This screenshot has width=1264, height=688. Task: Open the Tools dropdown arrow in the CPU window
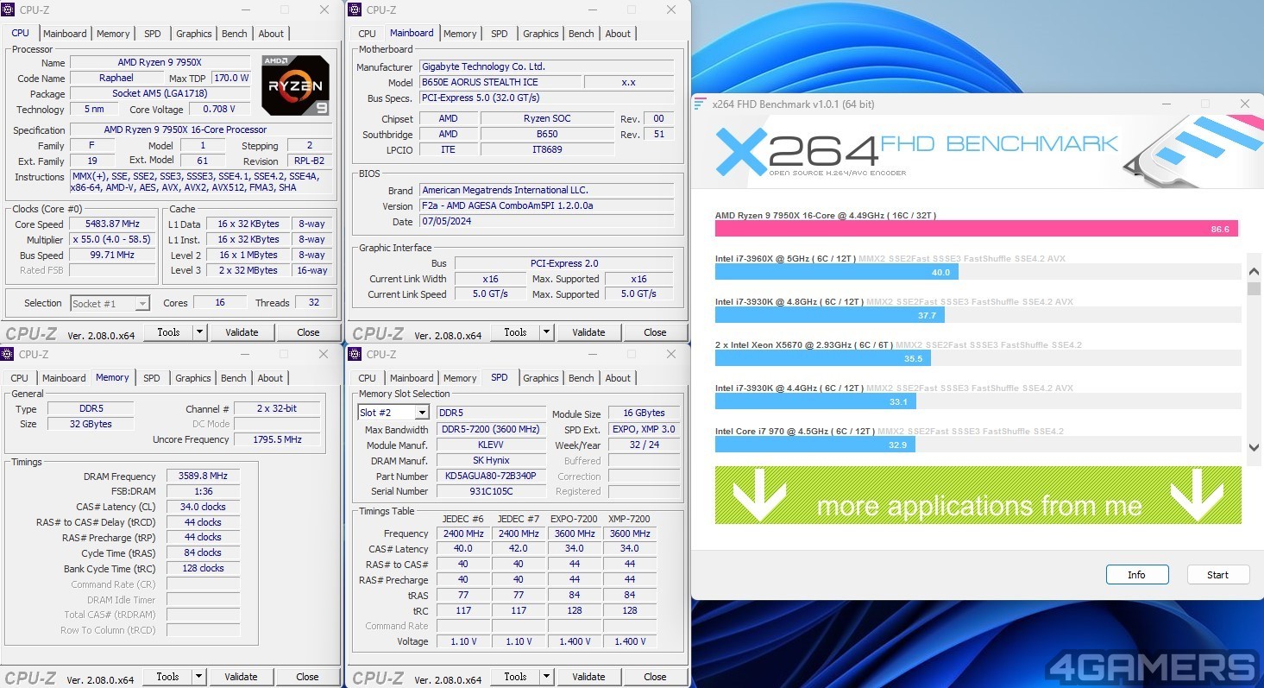tap(199, 332)
